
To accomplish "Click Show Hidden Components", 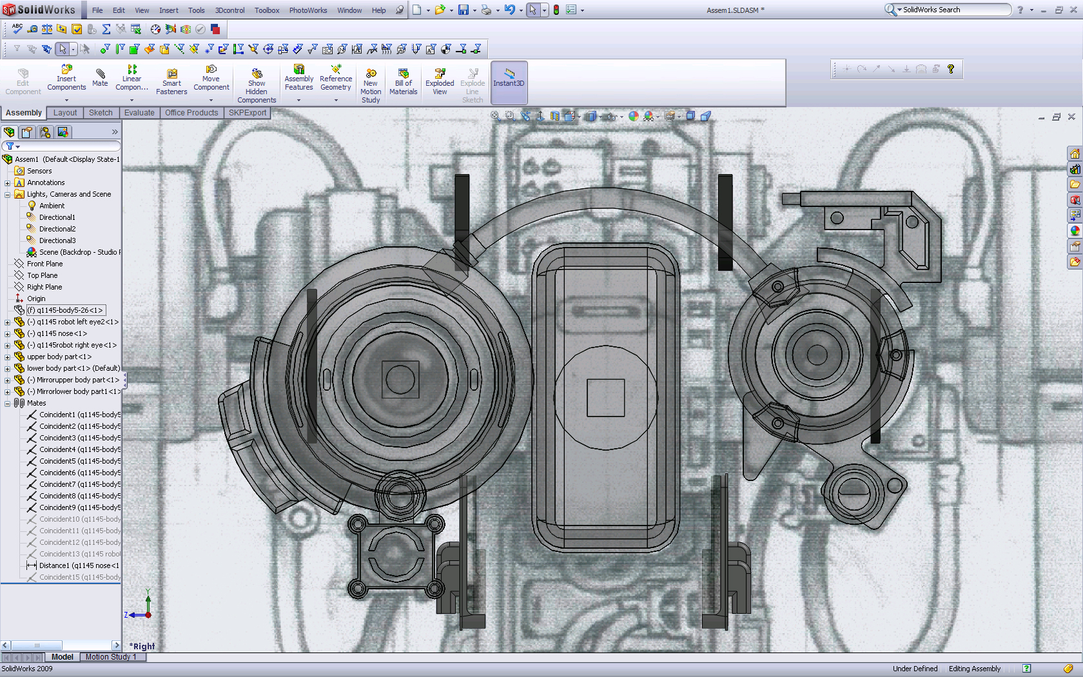I will (257, 86).
